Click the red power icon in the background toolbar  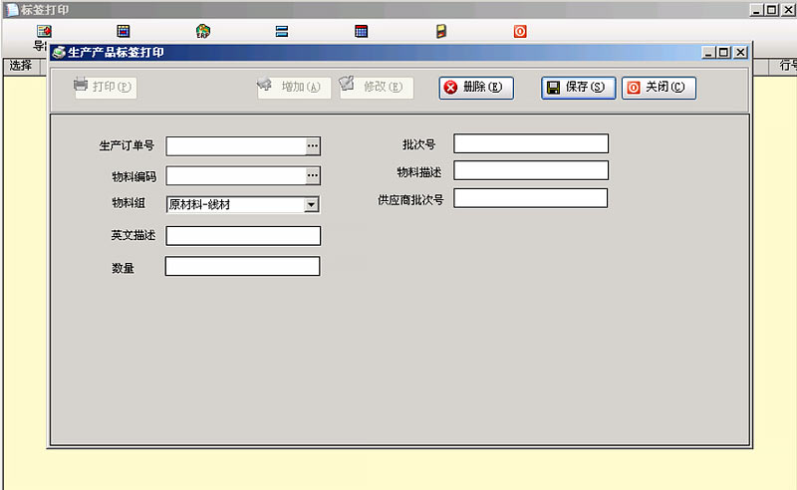[x=520, y=31]
